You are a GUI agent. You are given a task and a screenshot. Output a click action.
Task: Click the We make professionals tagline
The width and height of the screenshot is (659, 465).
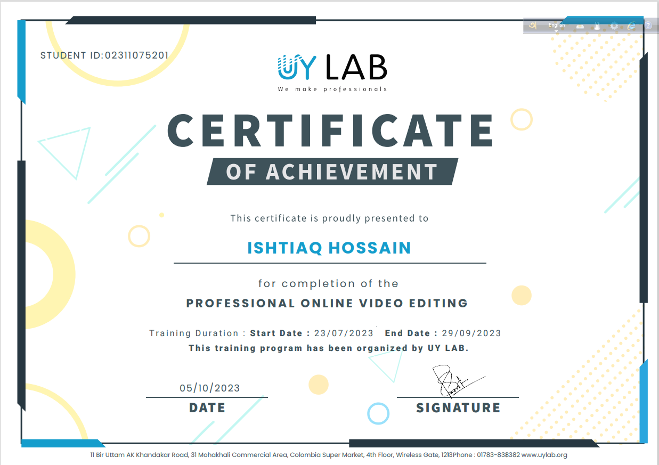click(332, 89)
